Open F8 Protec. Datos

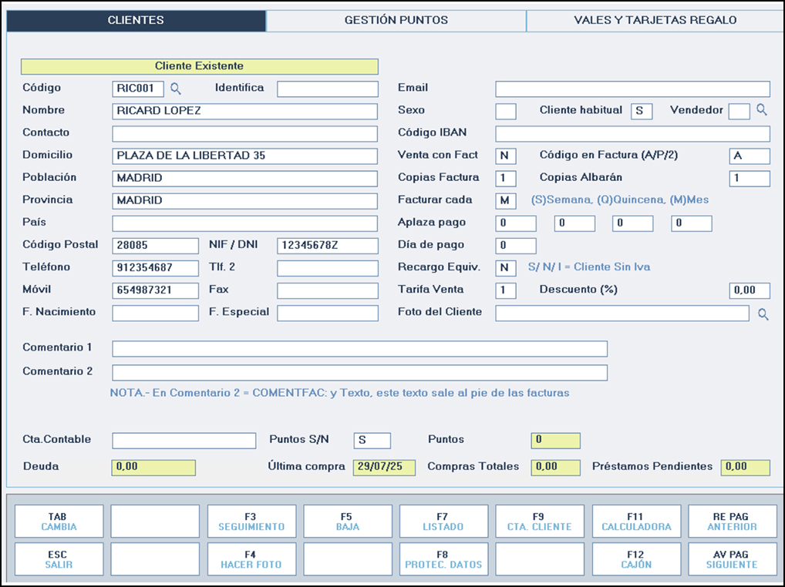coord(443,559)
